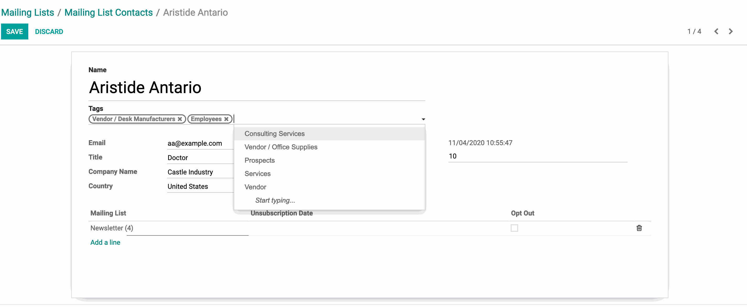Click the SAVE button
This screenshot has height=307, width=747.
(14, 32)
